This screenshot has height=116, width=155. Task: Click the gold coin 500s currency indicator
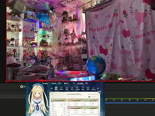[45, 83]
